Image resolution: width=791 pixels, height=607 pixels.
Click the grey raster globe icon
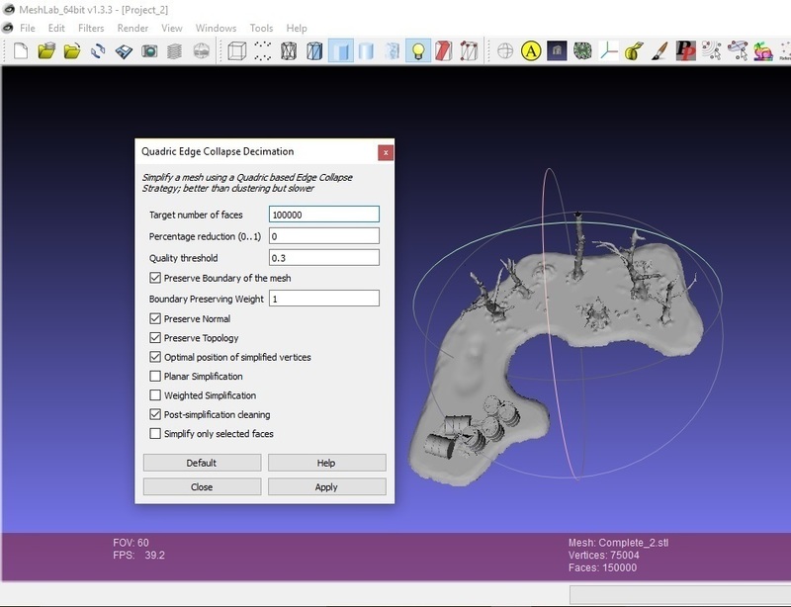pos(202,51)
